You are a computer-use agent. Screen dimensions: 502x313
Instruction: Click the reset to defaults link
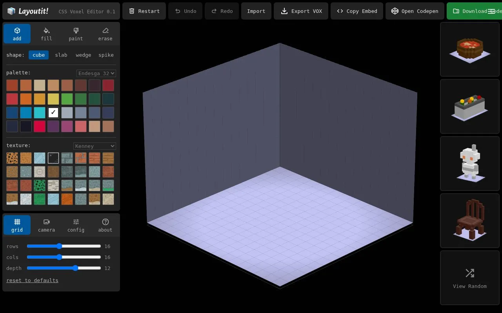point(32,280)
